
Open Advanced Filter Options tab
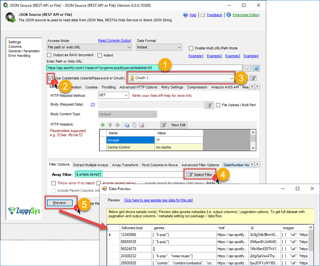[x=200, y=165]
